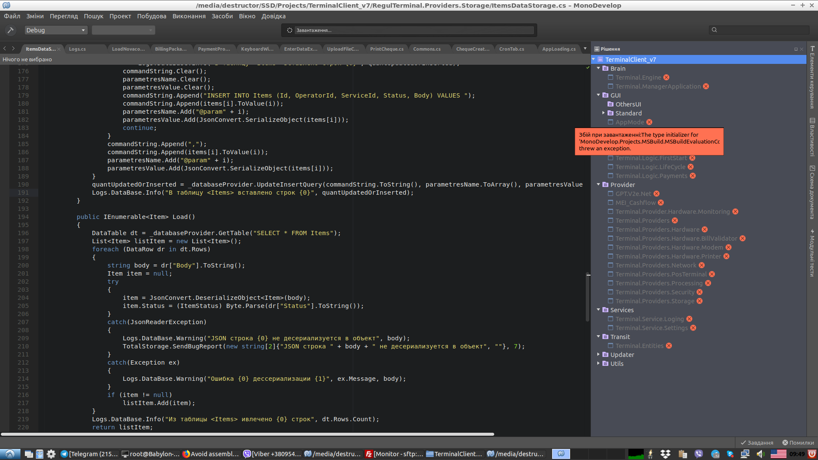Open the Завдання panel at bottom right
Screen dimensions: 818x460
coord(757,443)
